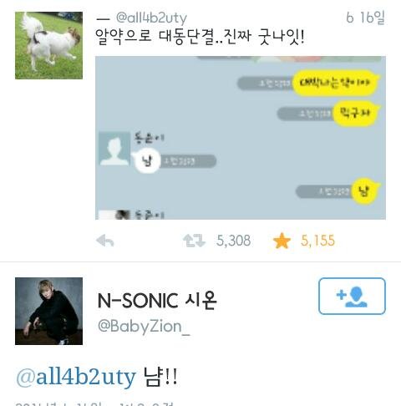Tap the @all4b2uty handle beside the dog avatar

[x=151, y=18]
